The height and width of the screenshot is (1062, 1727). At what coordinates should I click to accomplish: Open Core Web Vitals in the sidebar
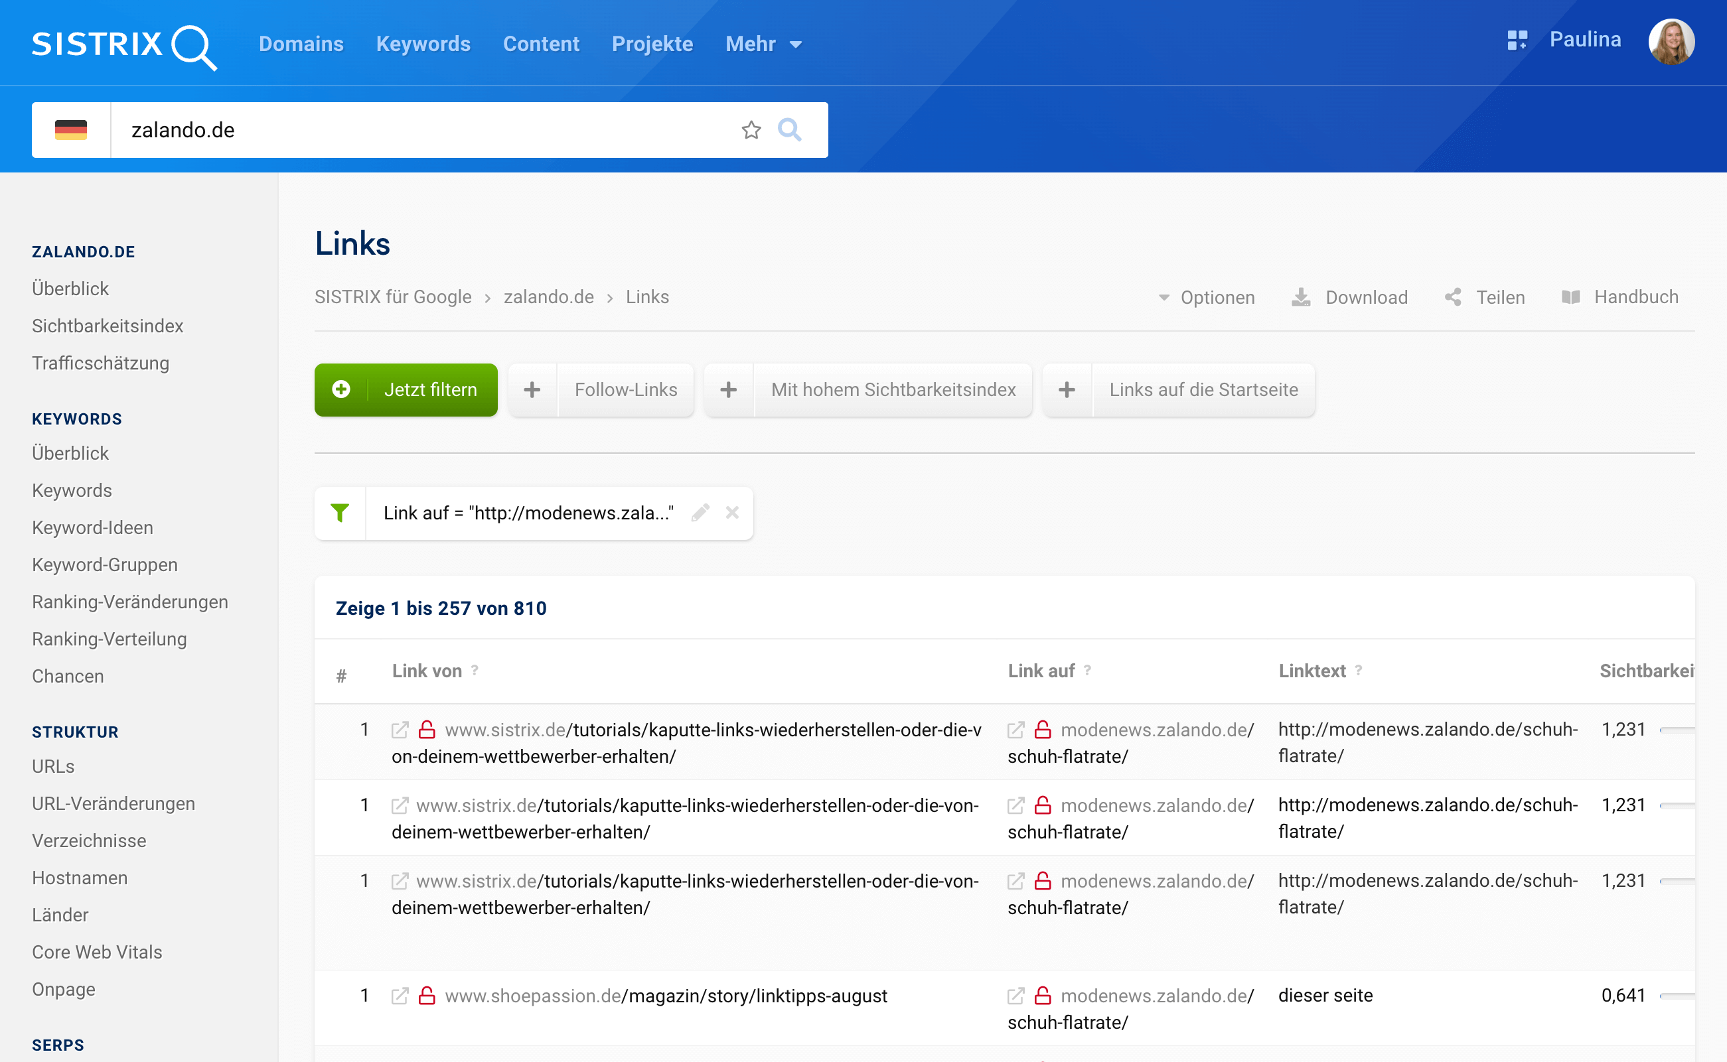pyautogui.click(x=97, y=953)
